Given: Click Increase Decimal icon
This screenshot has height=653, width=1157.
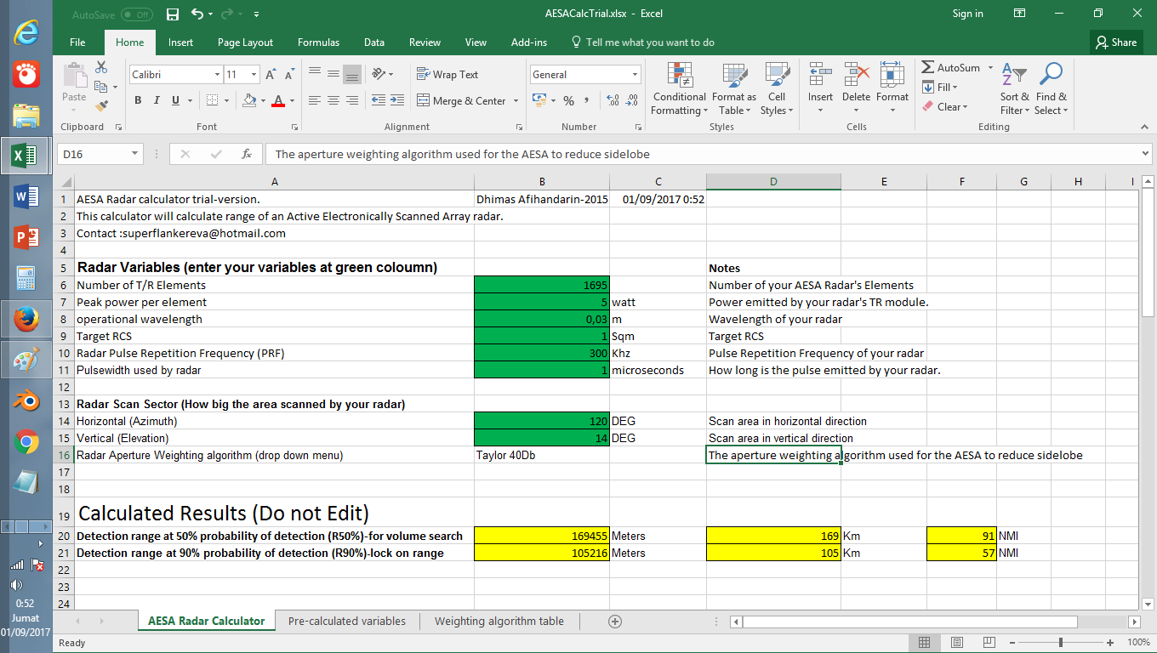Looking at the screenshot, I should pos(613,100).
